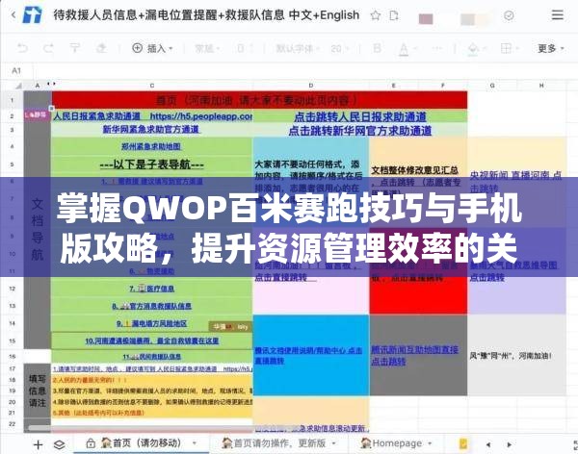Viewport: 578px width, 454px height.
Task: Open the hamburger menu at top right
Action: (558, 14)
